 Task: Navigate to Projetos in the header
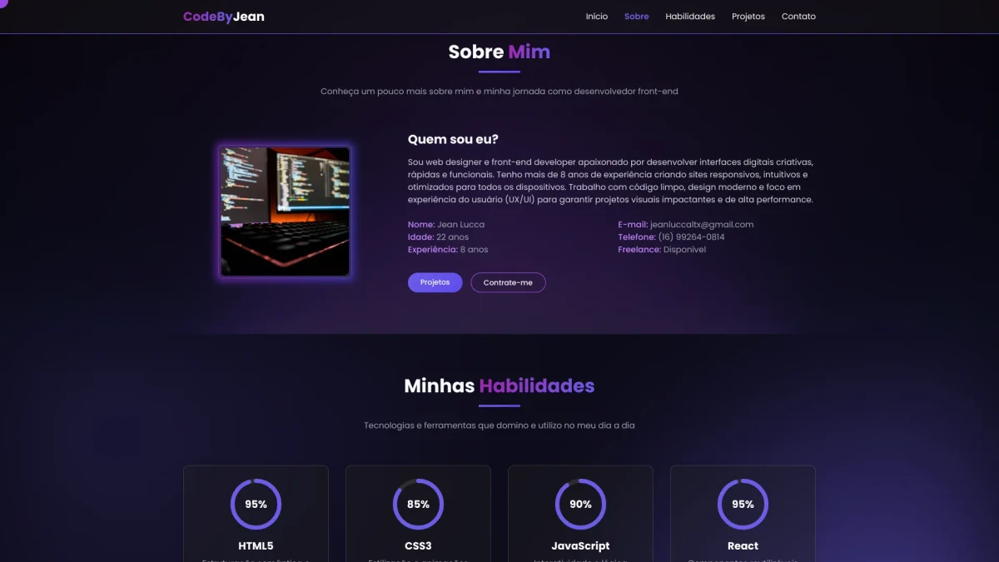pos(748,17)
